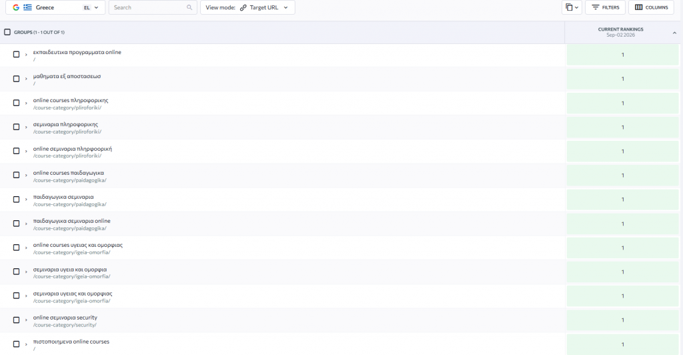
Task: Open the Greece search engine dropdown
Action: coord(55,7)
